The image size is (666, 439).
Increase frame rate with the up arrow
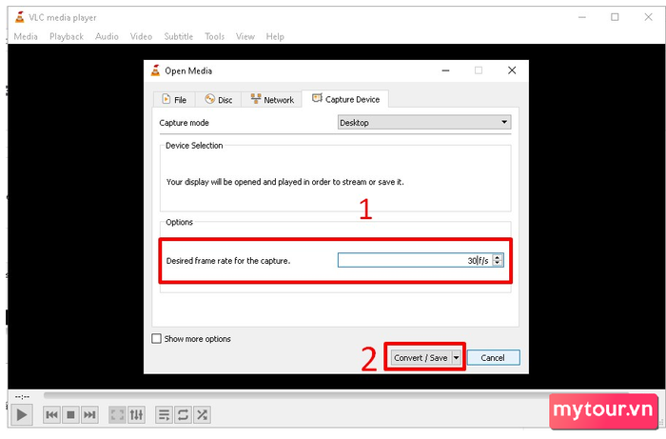tap(498, 257)
